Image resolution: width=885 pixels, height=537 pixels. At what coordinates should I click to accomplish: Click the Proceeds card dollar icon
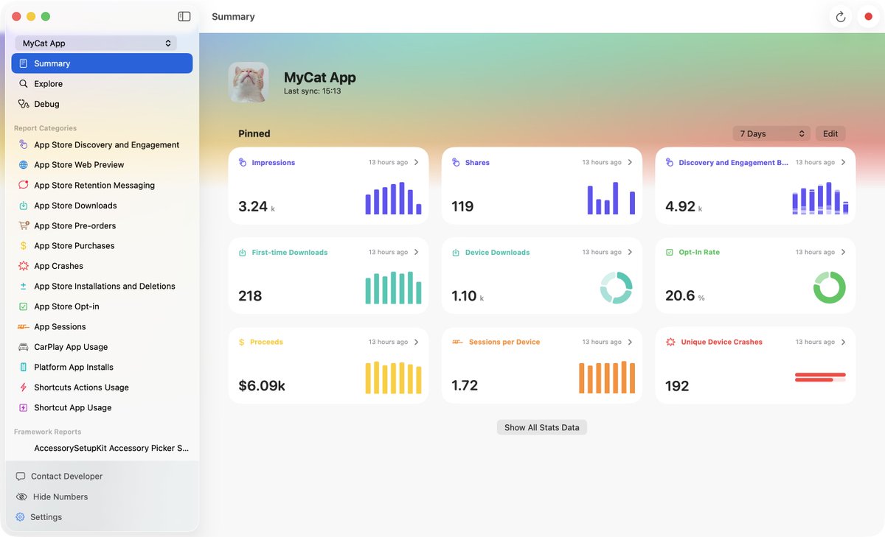[242, 342]
